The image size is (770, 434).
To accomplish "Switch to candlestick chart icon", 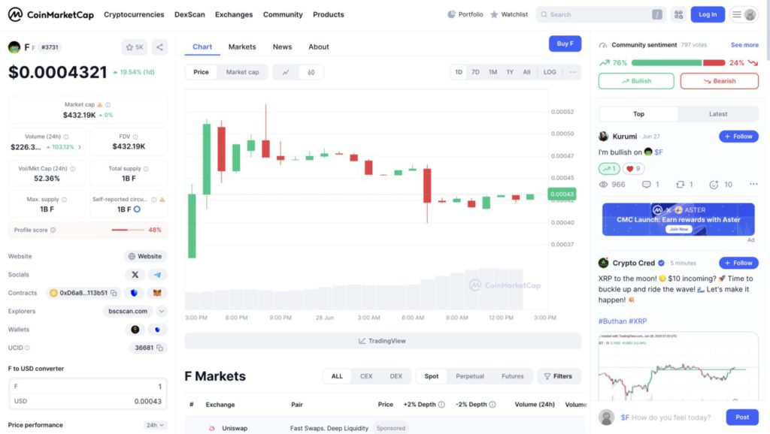I will tap(311, 72).
